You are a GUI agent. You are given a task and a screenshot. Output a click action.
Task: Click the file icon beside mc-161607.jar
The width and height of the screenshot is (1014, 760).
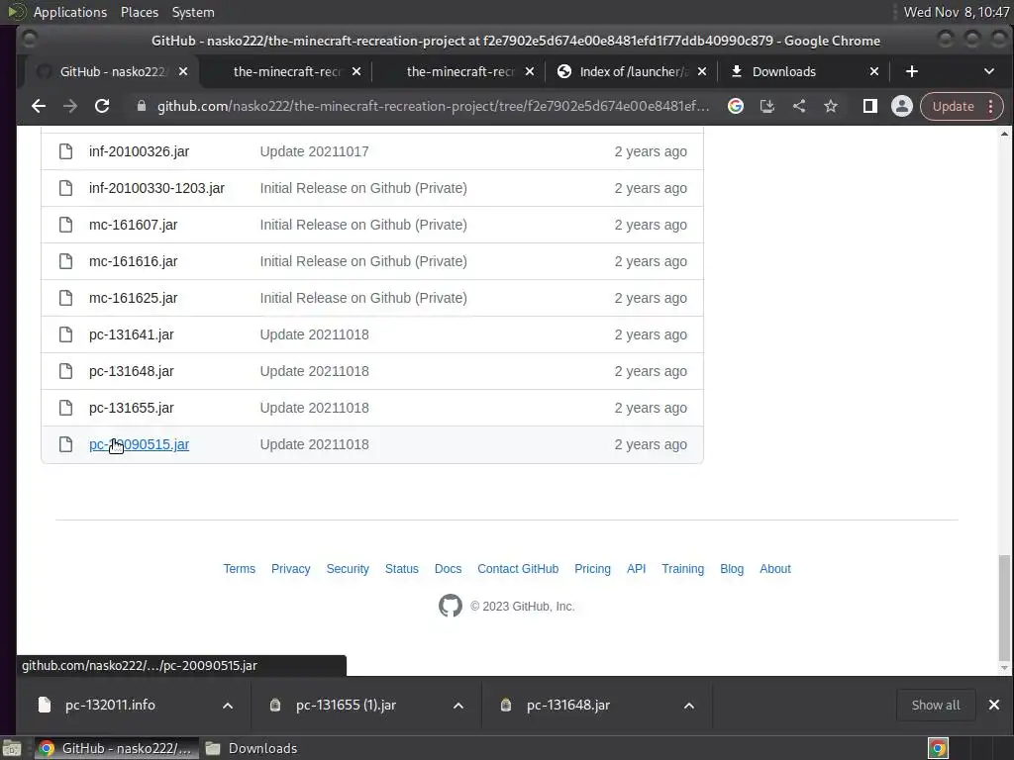tap(65, 225)
